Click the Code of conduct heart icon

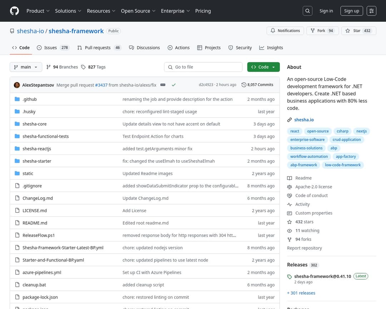(289, 196)
